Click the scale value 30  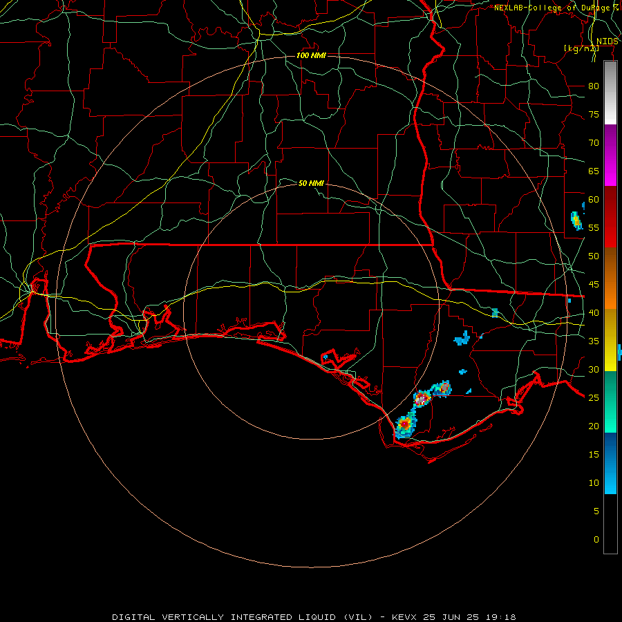coord(594,369)
